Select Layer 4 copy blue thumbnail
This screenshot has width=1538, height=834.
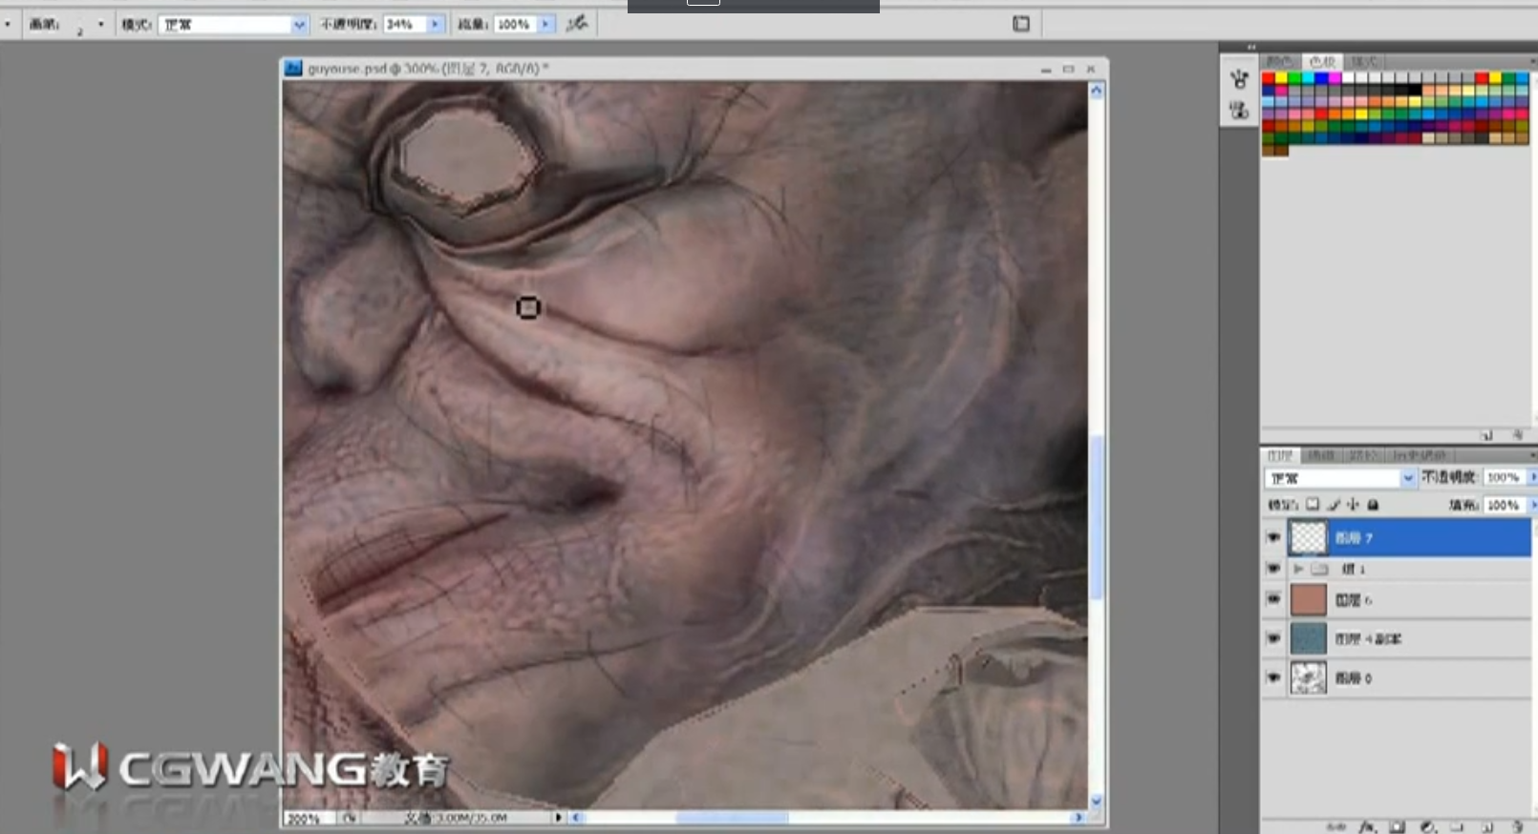1309,638
